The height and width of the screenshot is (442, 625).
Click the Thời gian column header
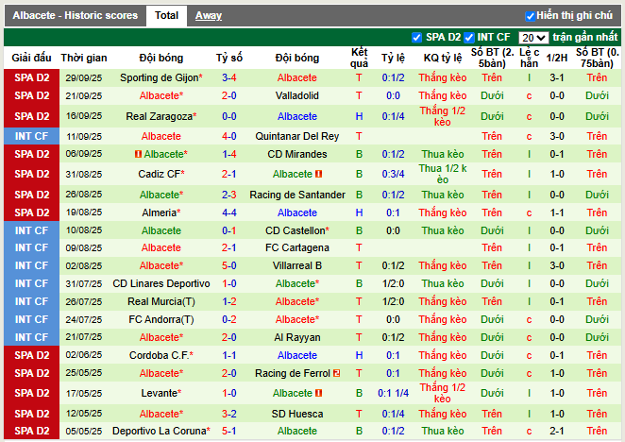[84, 58]
